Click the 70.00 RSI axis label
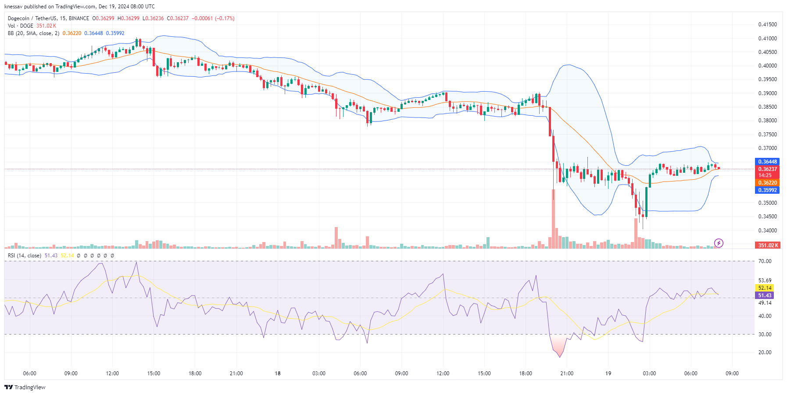The width and height of the screenshot is (787, 395). point(765,261)
